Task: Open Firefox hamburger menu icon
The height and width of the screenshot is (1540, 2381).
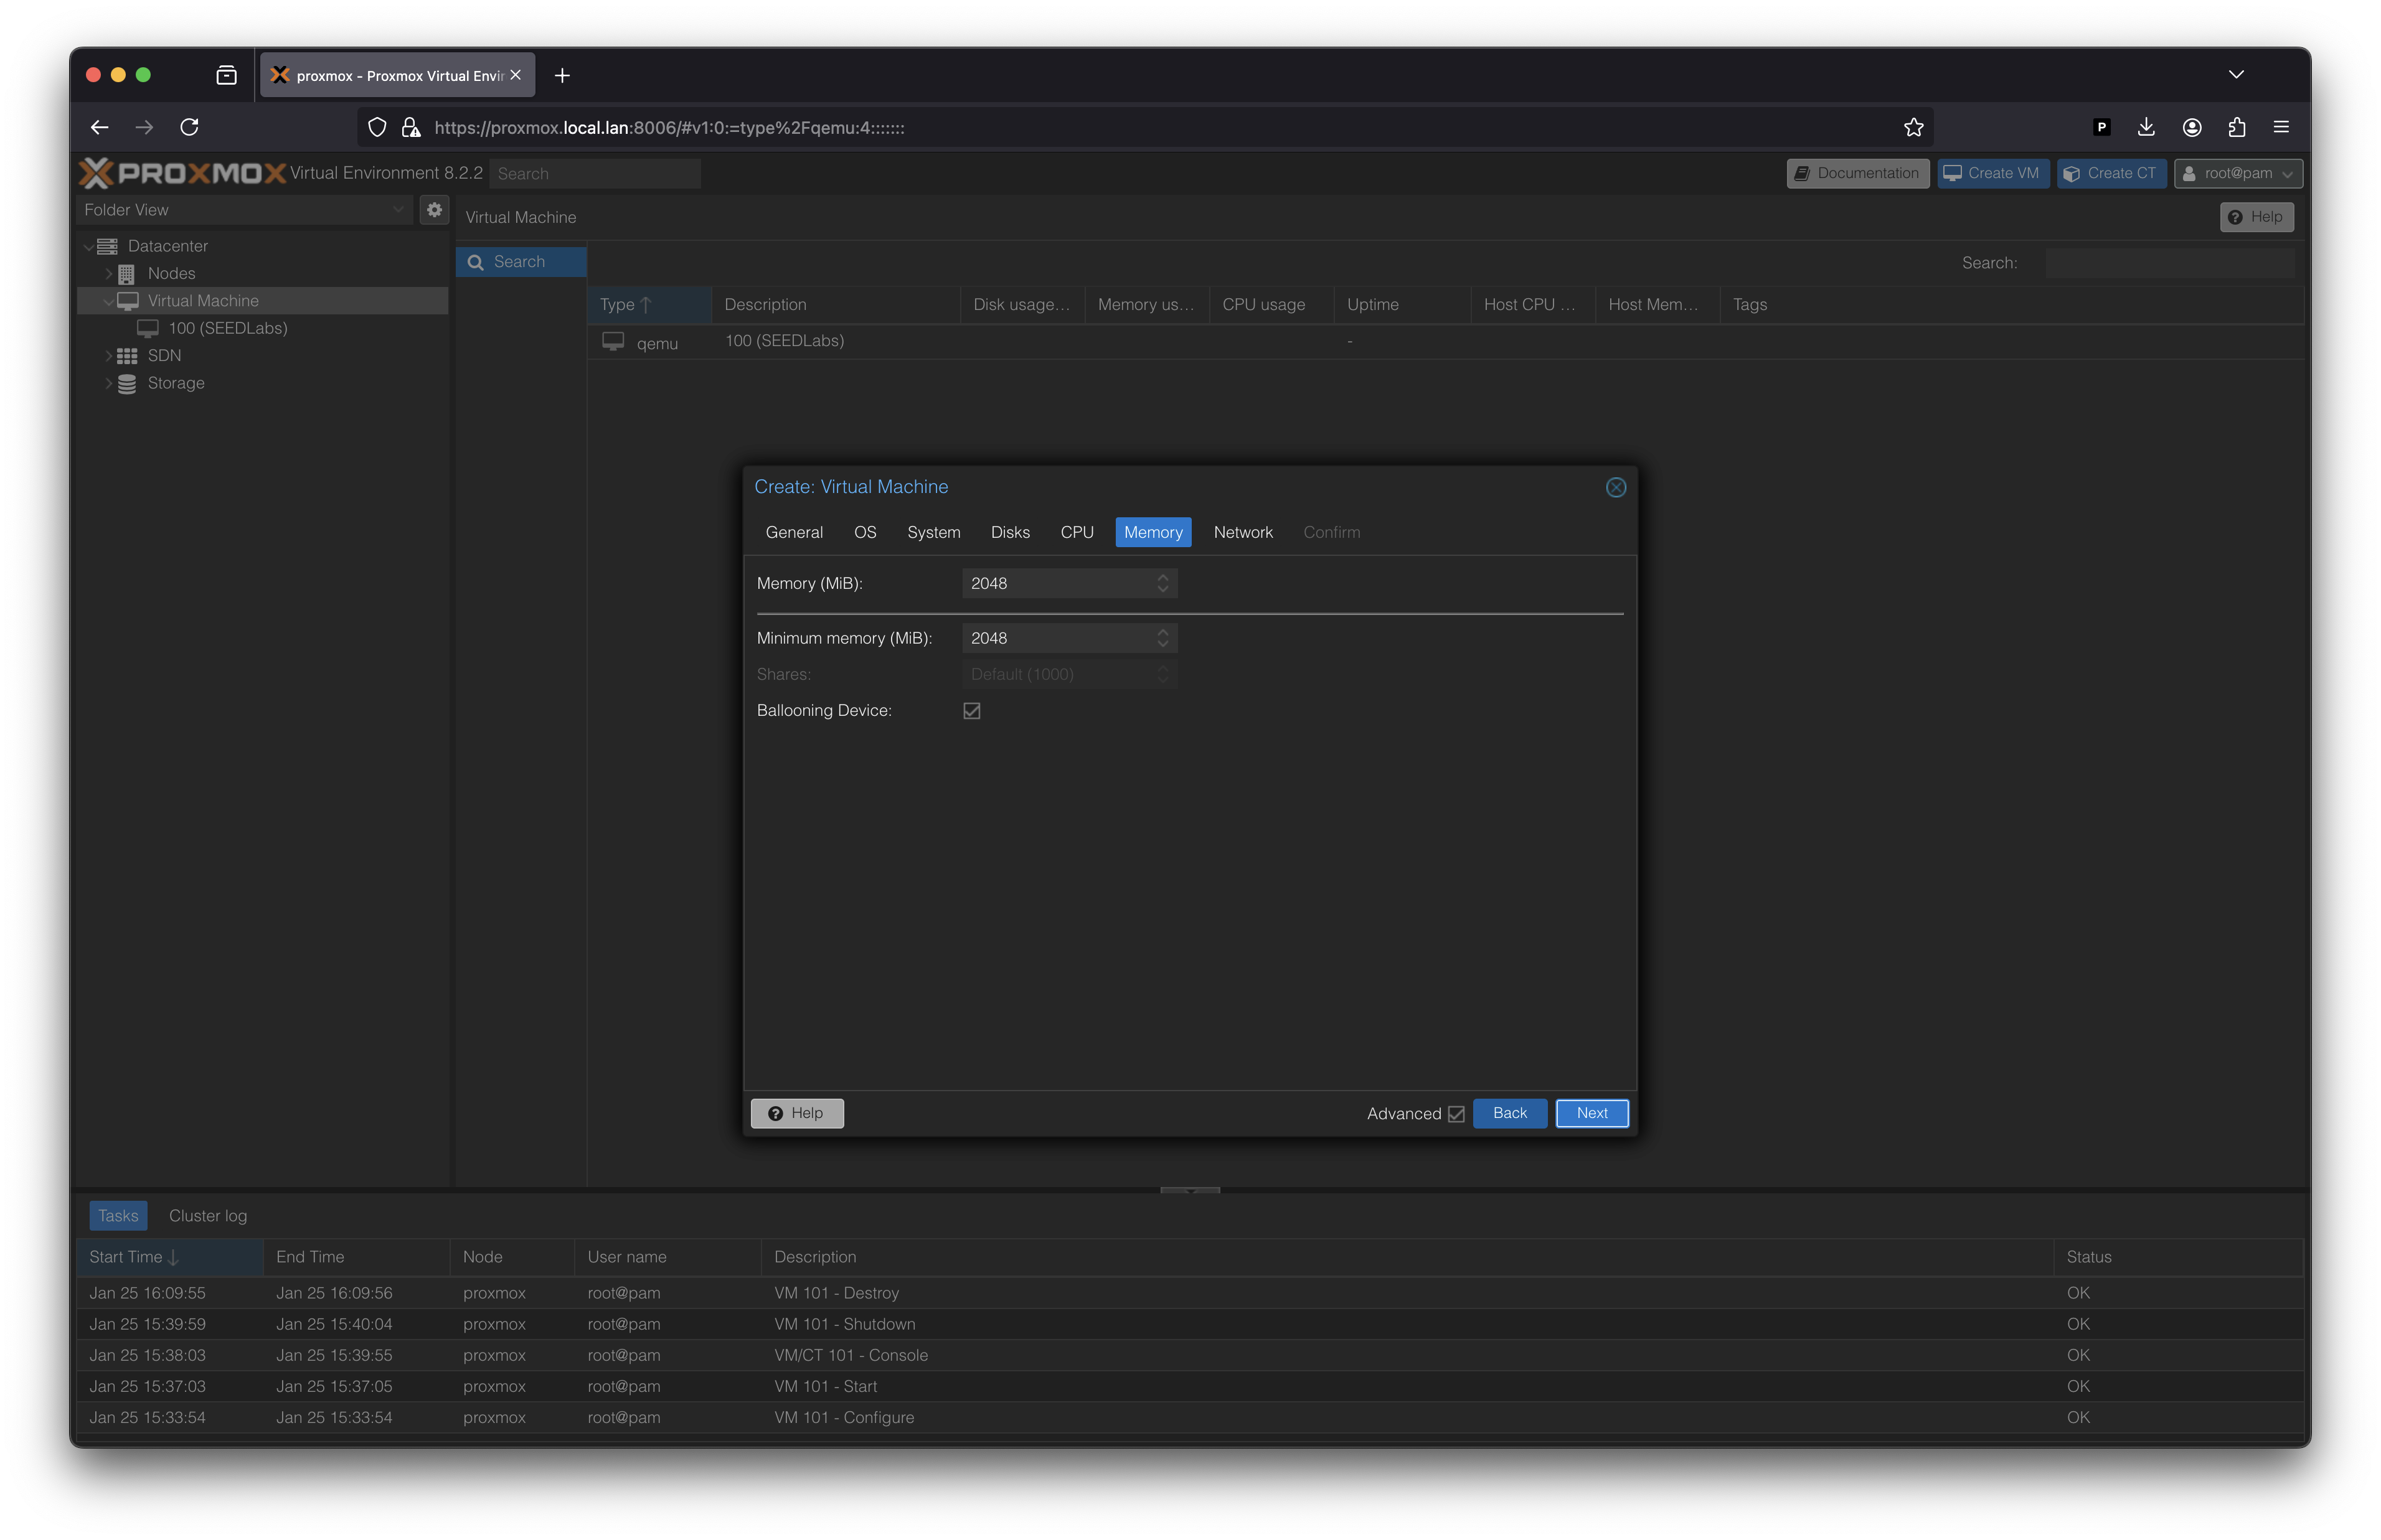Action: pyautogui.click(x=2281, y=127)
